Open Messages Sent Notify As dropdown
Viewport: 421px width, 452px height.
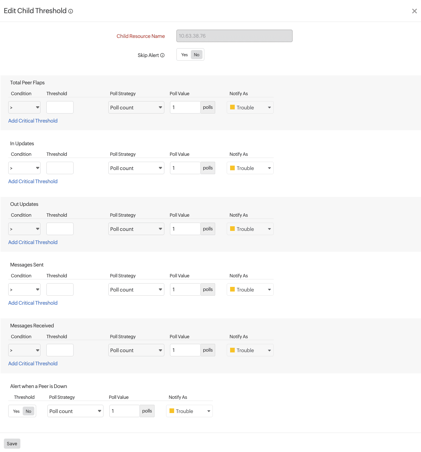[250, 290]
